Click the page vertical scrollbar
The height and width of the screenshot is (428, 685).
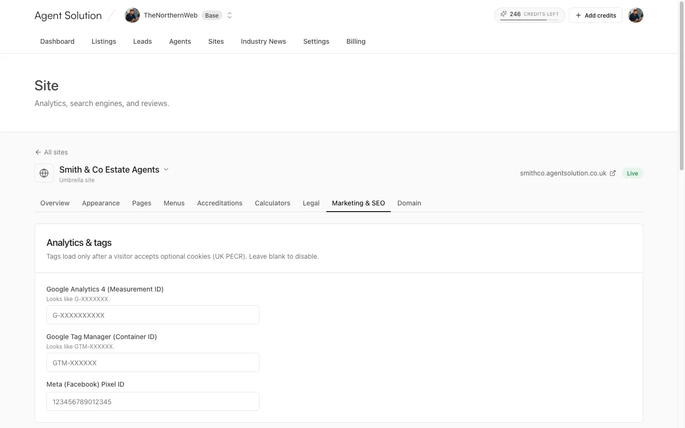point(681,86)
